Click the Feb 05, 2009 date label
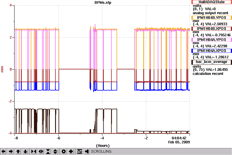 pyautogui.click(x=179, y=142)
